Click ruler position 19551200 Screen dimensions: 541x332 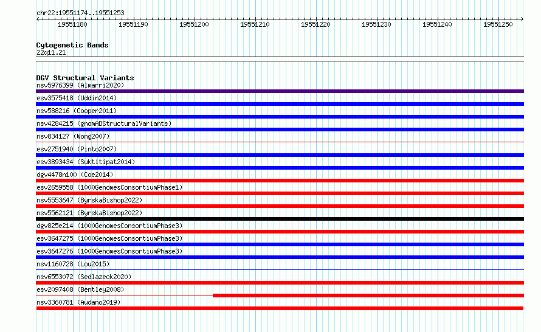pyautogui.click(x=194, y=24)
